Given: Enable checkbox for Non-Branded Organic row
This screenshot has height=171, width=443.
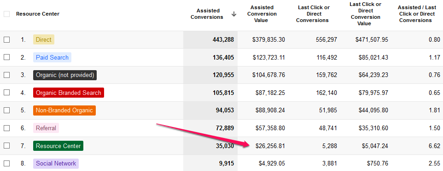Looking at the screenshot, I should tap(6, 110).
